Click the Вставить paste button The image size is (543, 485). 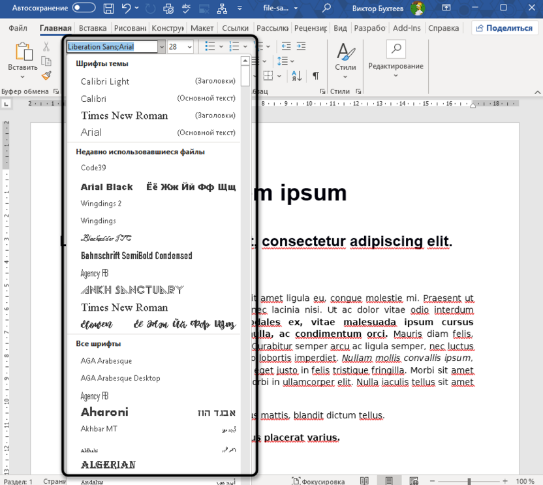point(23,60)
